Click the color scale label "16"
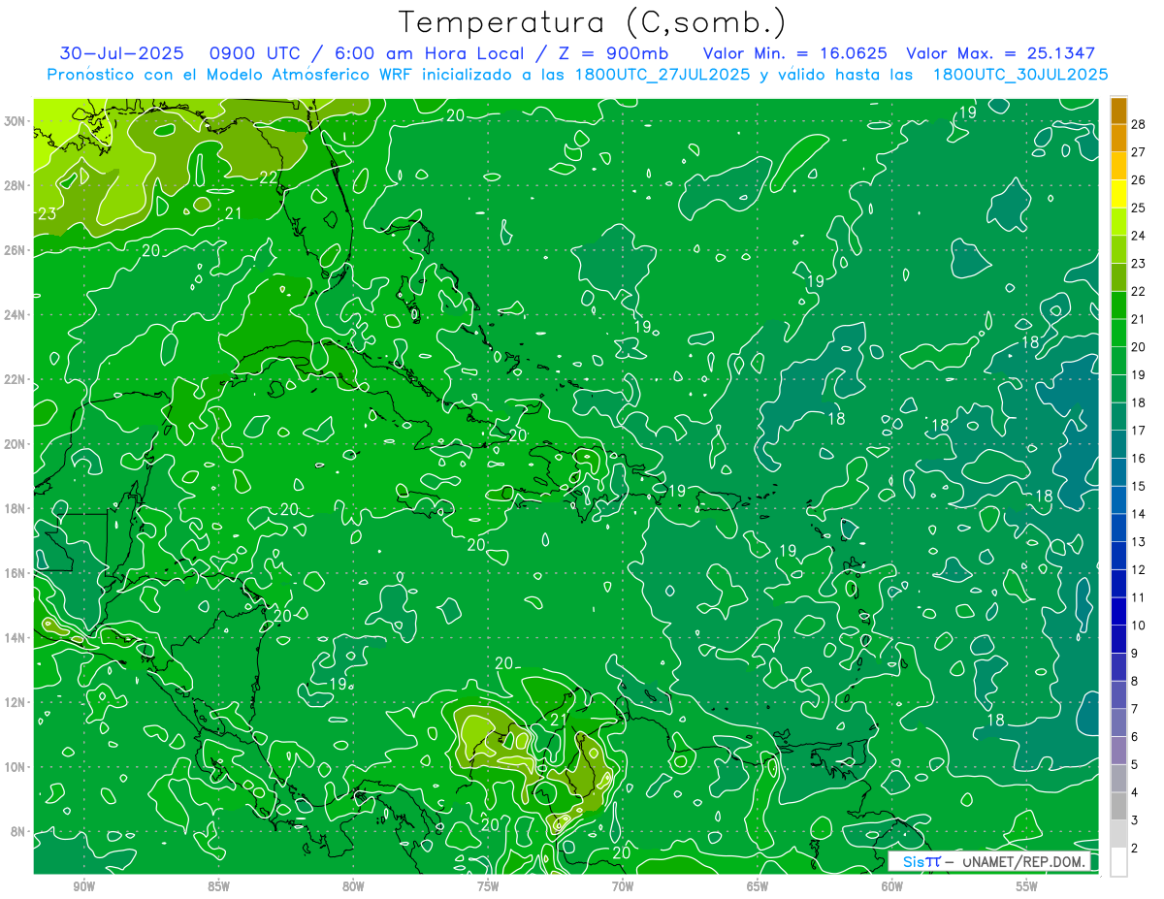The width and height of the screenshot is (1164, 899). [x=1139, y=458]
